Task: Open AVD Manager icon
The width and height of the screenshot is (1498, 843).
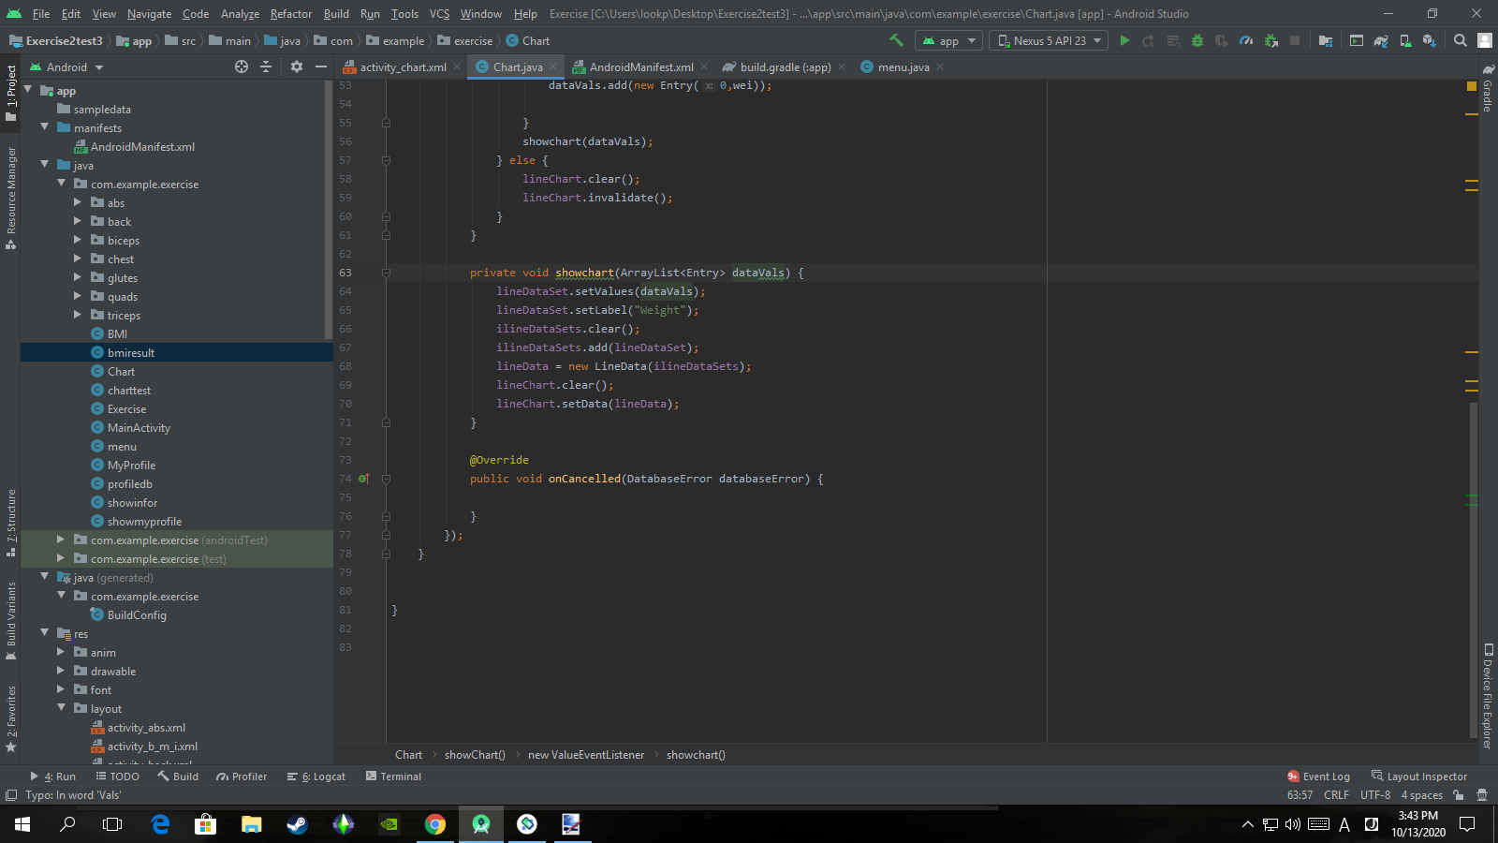Action: pos(1405,40)
